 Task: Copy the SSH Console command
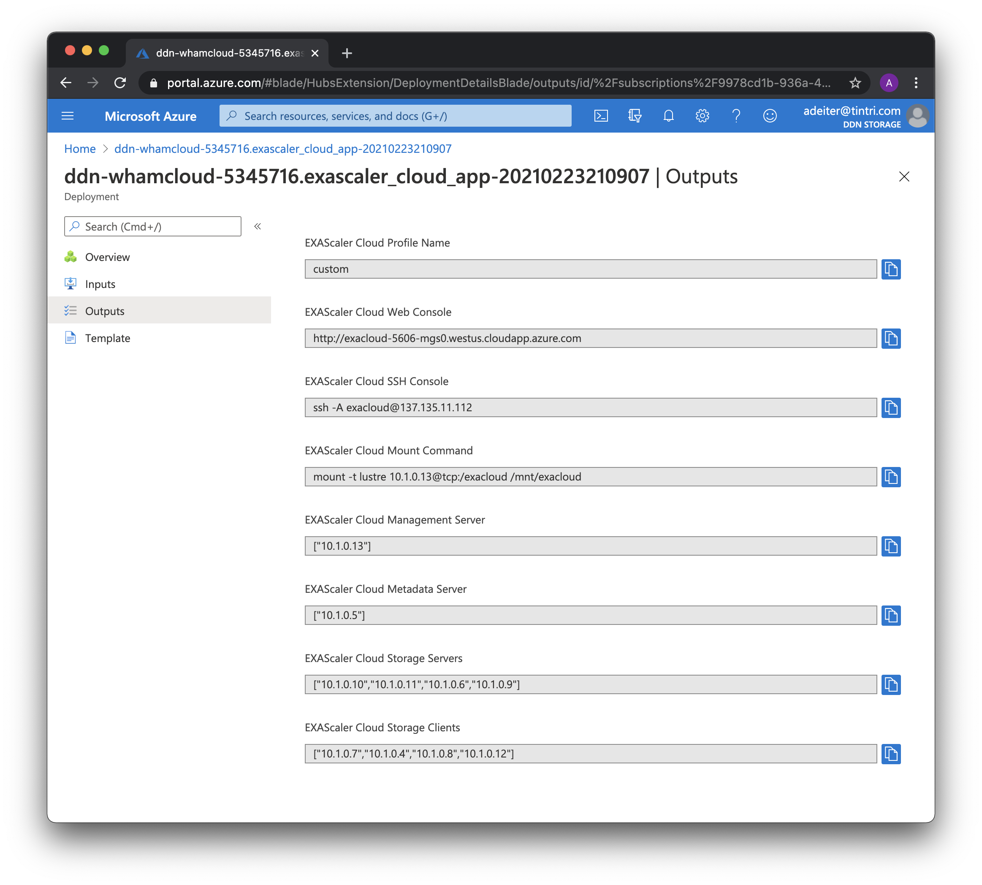coord(891,407)
